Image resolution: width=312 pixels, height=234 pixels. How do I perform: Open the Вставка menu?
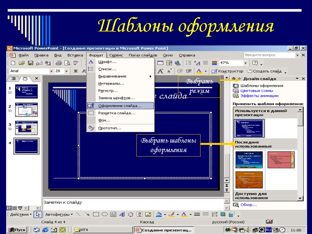pyautogui.click(x=75, y=55)
